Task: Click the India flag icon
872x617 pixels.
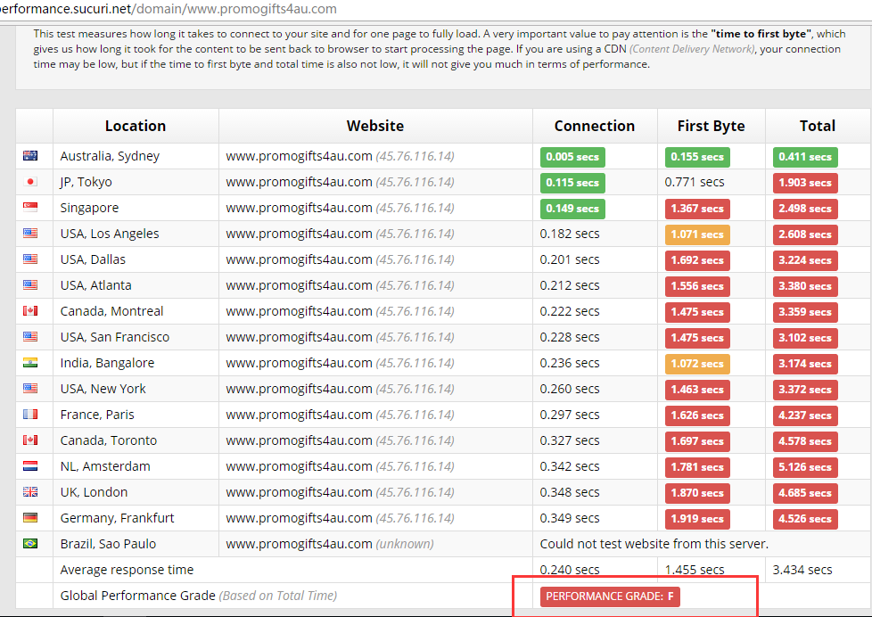Action: click(30, 363)
